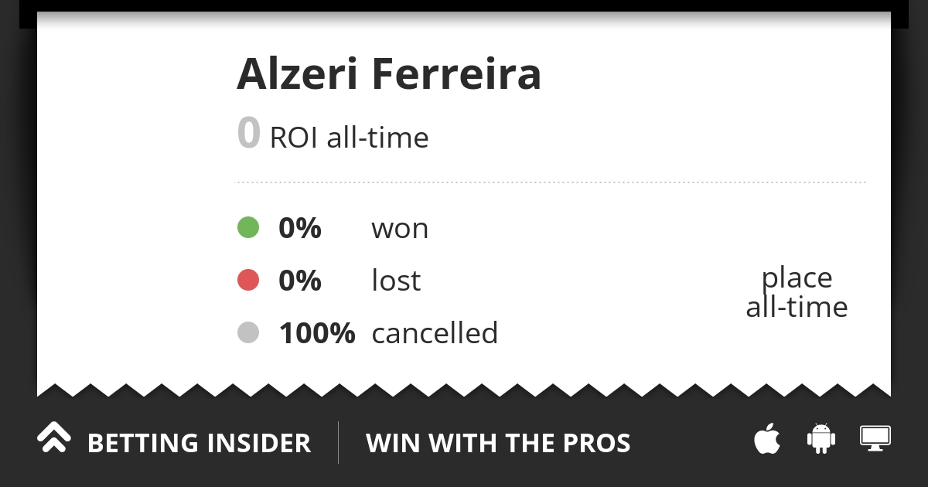Click the ROI all-time label
The image size is (928, 487).
[x=349, y=138]
